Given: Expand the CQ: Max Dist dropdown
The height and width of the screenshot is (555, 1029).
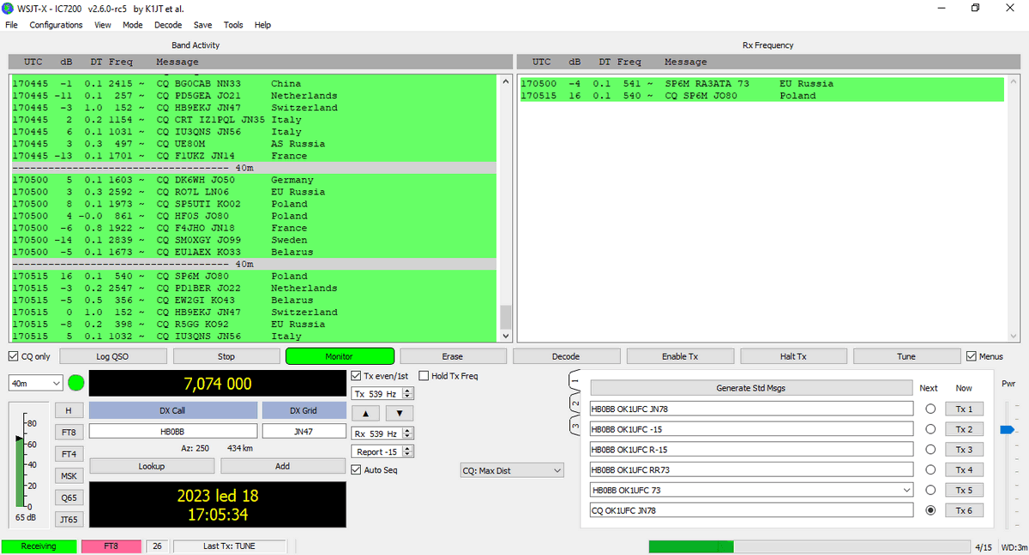Looking at the screenshot, I should tap(512, 470).
